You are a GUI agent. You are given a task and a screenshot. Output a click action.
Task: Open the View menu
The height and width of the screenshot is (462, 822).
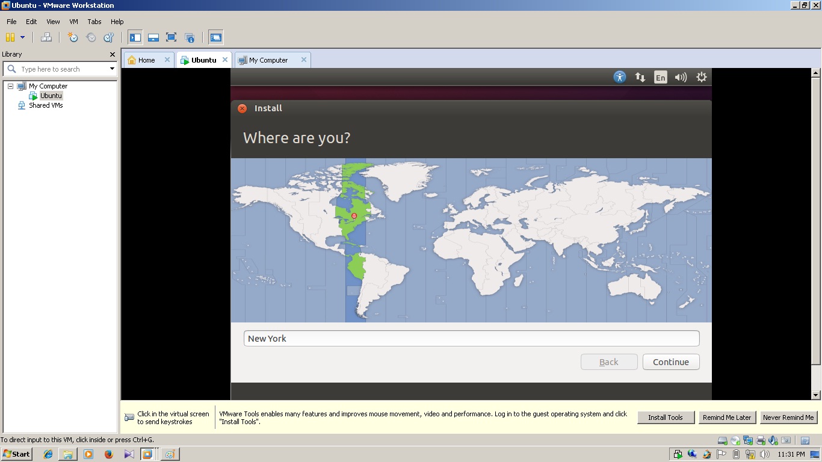coord(53,22)
